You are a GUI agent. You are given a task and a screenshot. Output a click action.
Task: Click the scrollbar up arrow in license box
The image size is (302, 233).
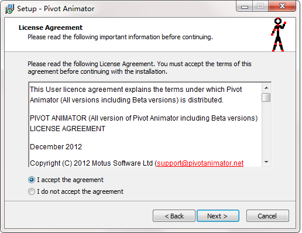click(266, 88)
